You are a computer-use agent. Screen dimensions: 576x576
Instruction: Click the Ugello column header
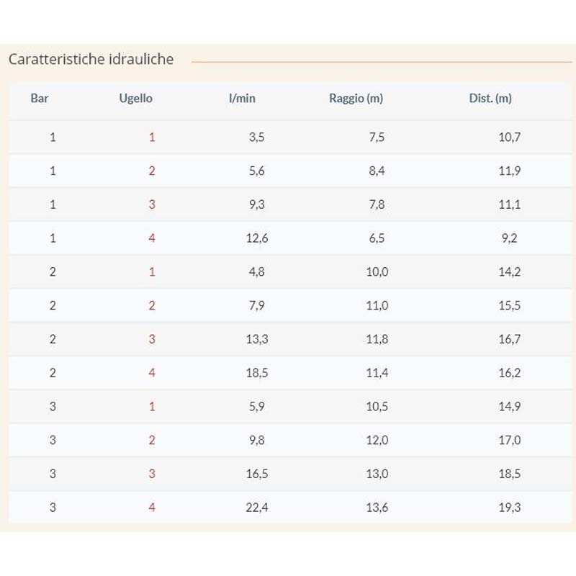coord(135,99)
